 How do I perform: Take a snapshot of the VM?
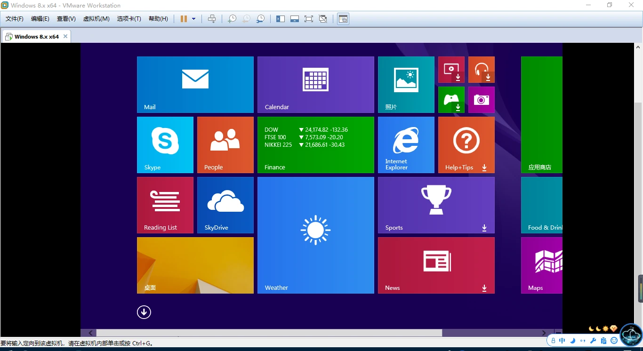click(232, 19)
